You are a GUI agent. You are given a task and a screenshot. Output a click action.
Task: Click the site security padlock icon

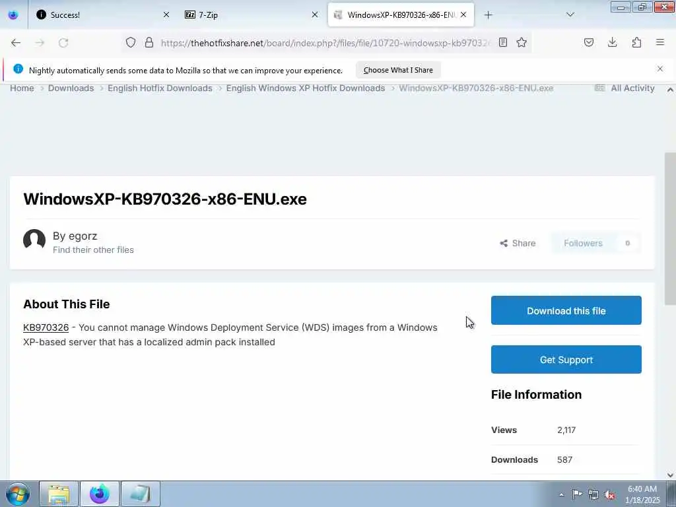click(x=149, y=42)
